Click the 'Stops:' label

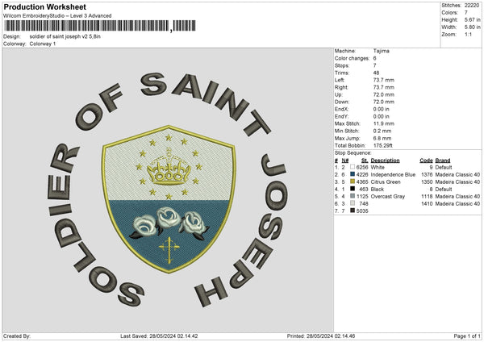click(x=342, y=65)
